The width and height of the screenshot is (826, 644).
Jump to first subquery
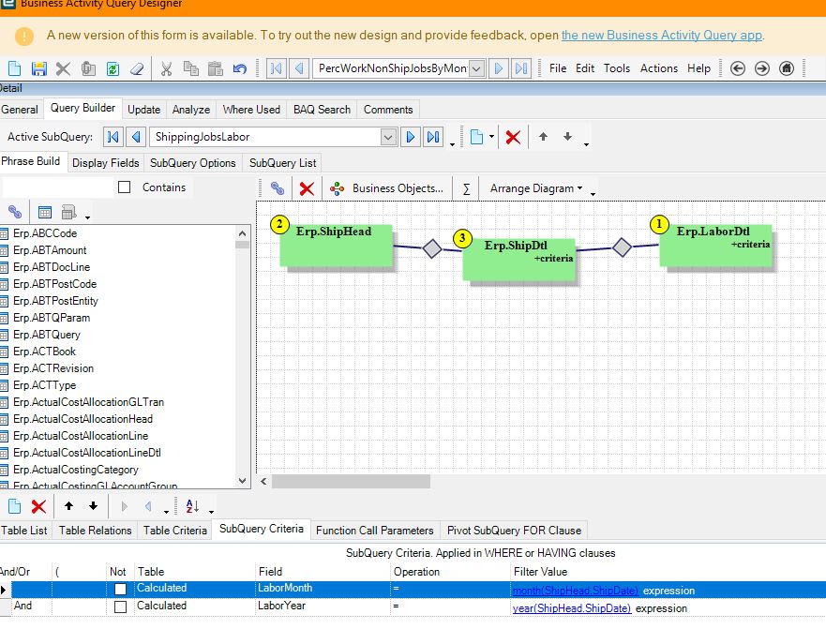click(113, 137)
